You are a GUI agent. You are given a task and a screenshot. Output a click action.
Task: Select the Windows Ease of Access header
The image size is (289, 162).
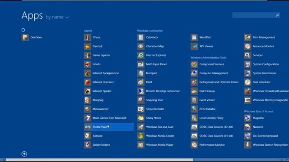(x=258, y=111)
